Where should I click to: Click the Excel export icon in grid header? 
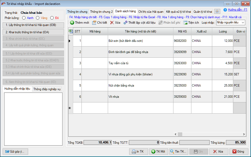click(71, 31)
